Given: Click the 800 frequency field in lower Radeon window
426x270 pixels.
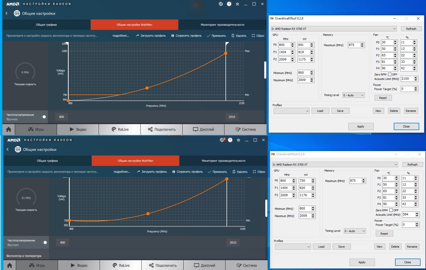Looking at the screenshot, I should [63, 242].
